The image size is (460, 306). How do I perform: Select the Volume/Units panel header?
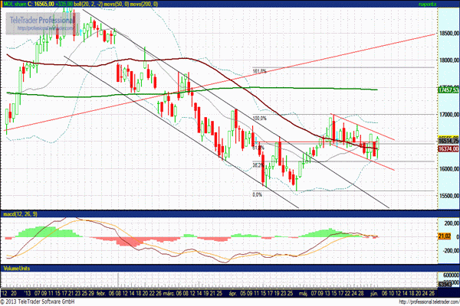click(18, 269)
